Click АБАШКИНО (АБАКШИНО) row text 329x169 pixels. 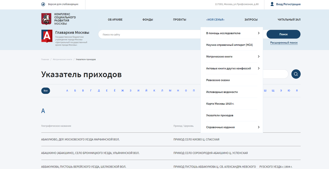click(90, 153)
